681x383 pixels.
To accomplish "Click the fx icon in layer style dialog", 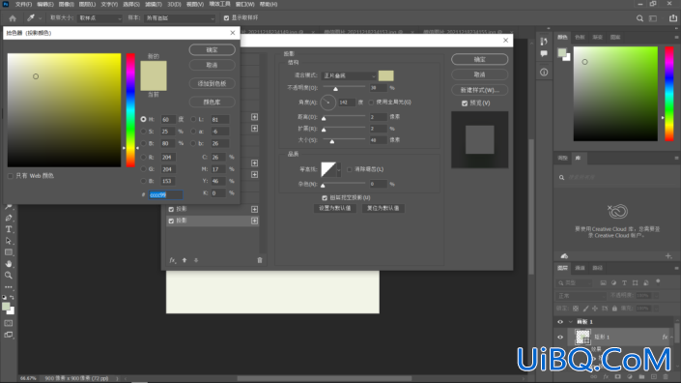I will (172, 260).
